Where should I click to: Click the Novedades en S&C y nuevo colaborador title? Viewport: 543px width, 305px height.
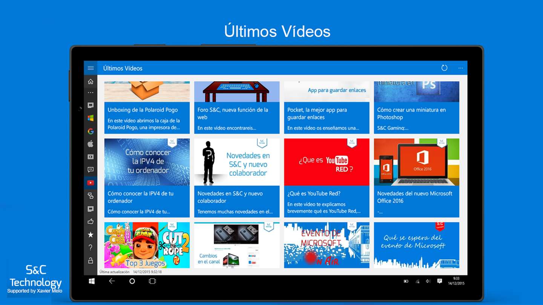[x=230, y=197]
